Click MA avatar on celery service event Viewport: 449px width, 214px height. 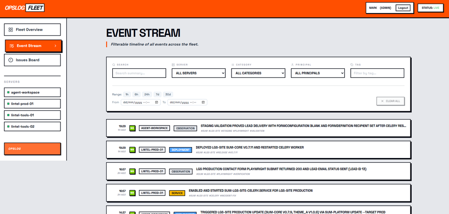click(132, 193)
